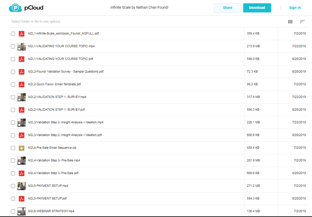The height and width of the screenshot is (217, 312).
Task: Click PDF icon for M2L2-Quick Favor- Email Template.pdf
Action: tap(22, 84)
